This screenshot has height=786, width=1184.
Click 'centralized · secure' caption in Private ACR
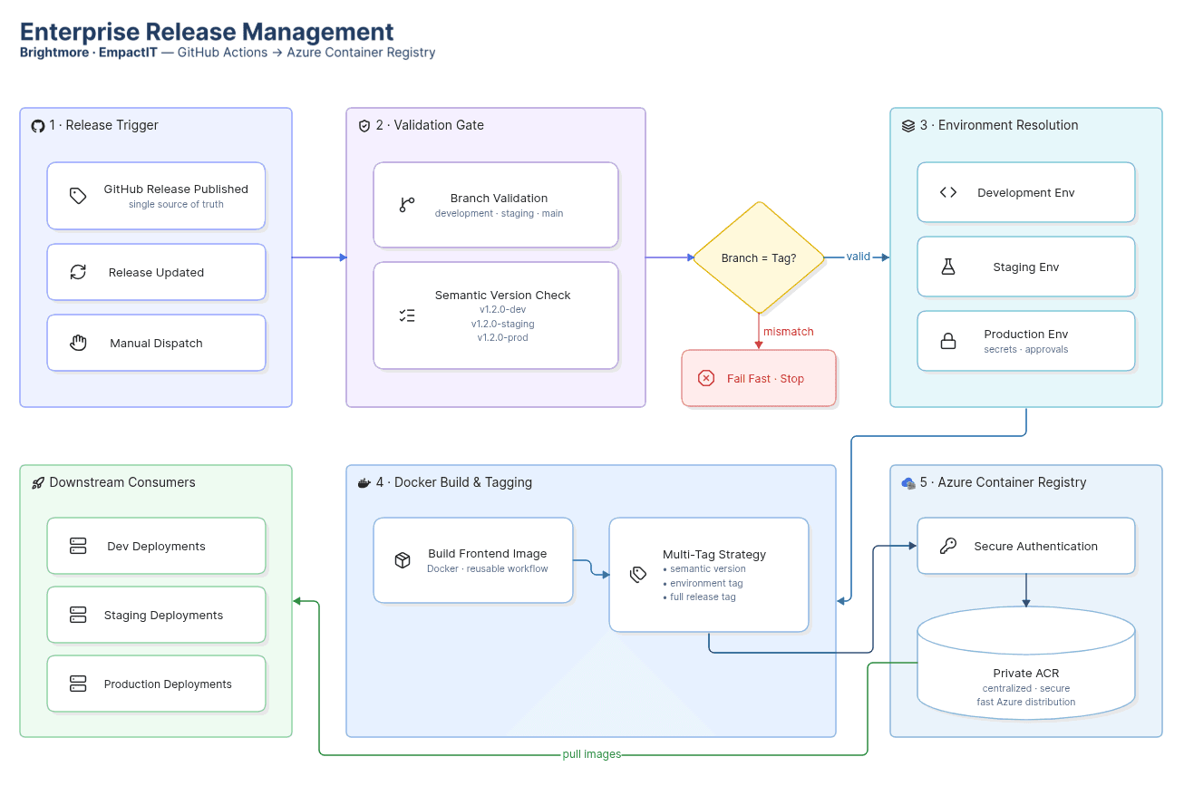1026,689
